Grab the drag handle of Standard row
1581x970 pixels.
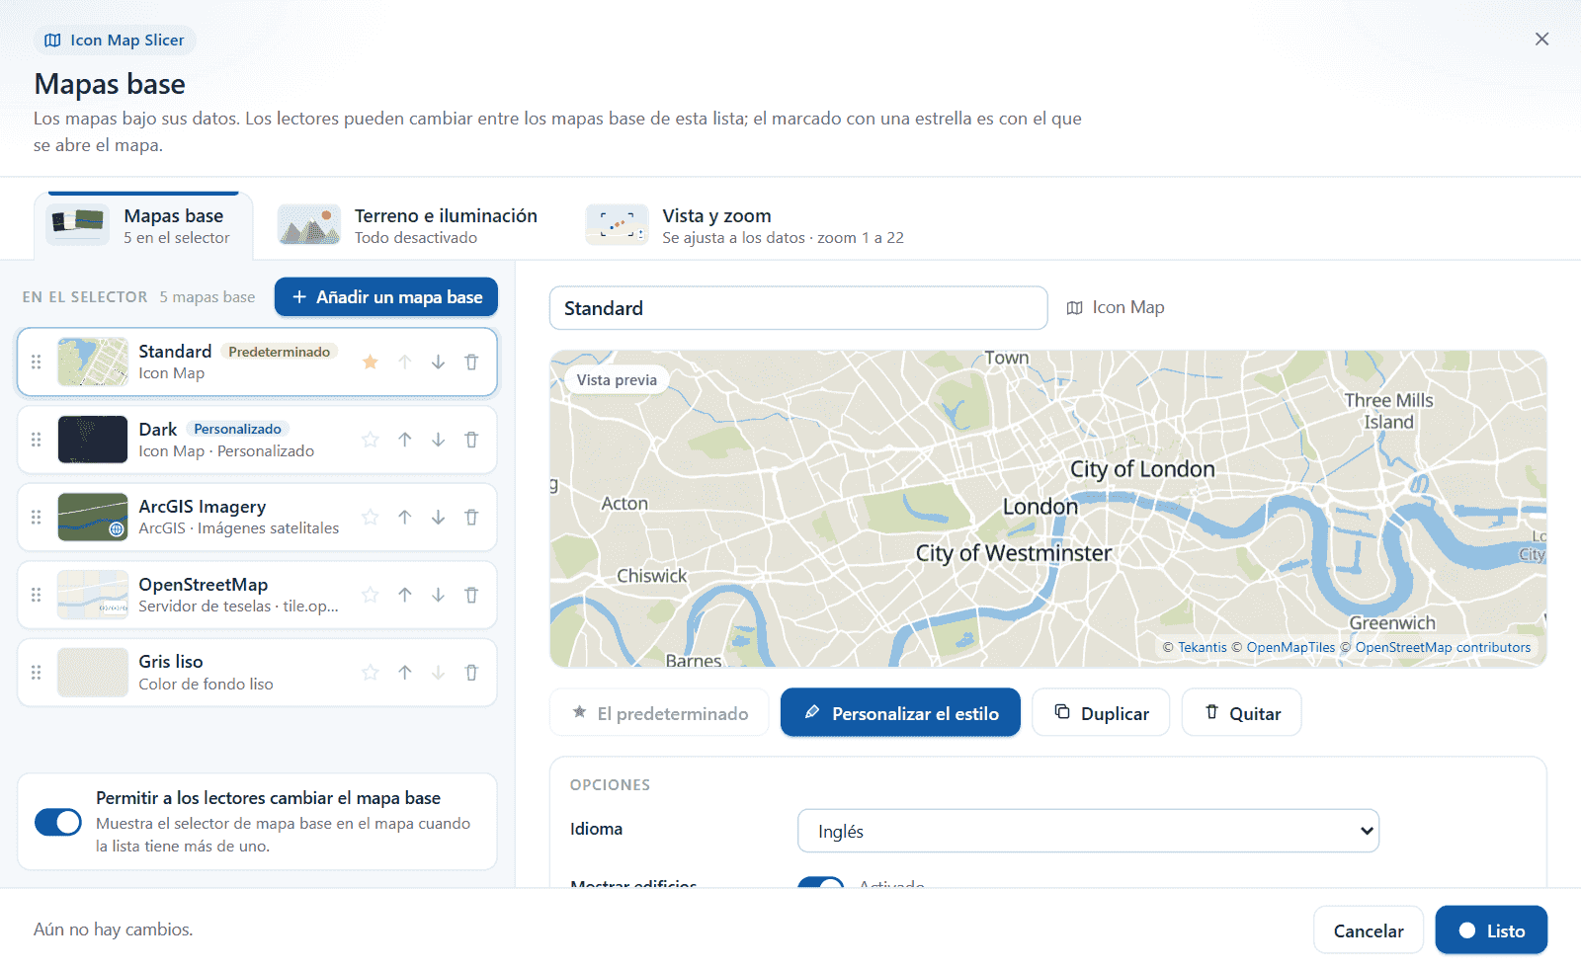[37, 362]
